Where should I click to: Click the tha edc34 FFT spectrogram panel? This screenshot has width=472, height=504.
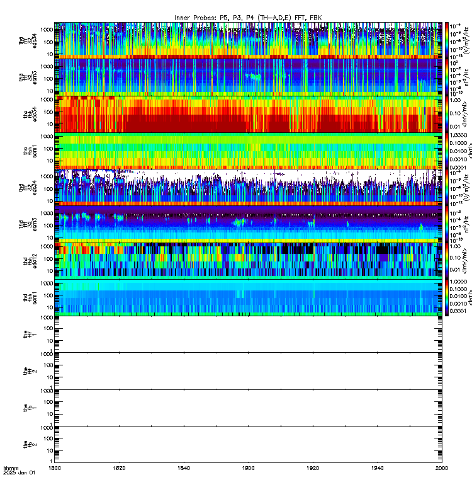[x=248, y=41]
